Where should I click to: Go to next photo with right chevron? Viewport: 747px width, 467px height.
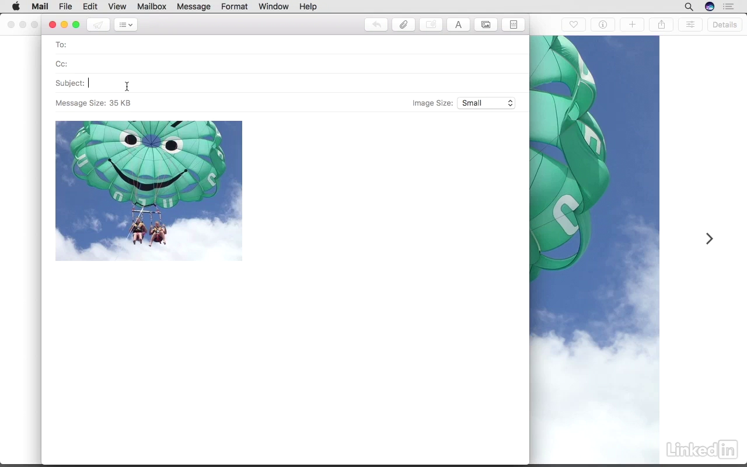(709, 239)
